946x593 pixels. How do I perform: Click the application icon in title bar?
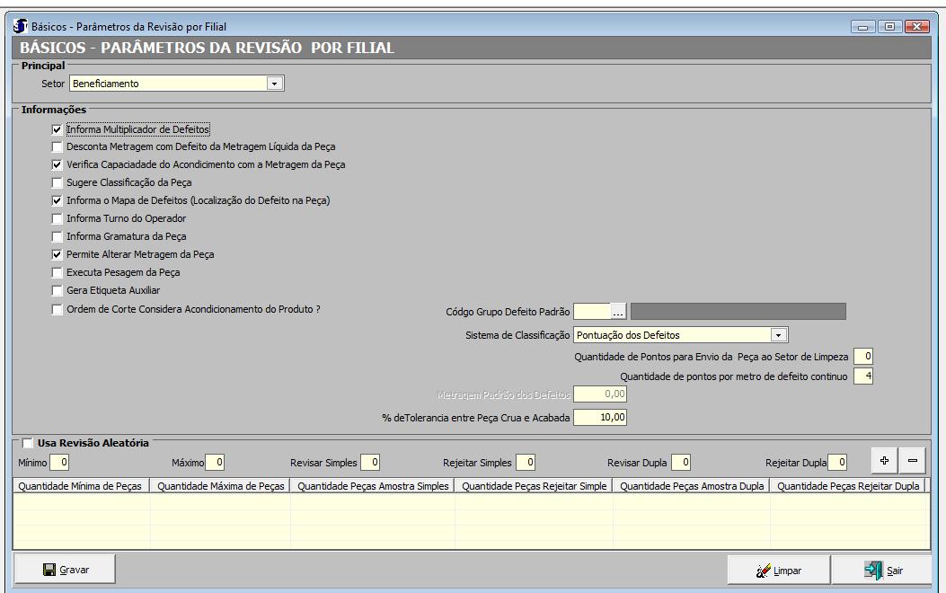[x=22, y=26]
